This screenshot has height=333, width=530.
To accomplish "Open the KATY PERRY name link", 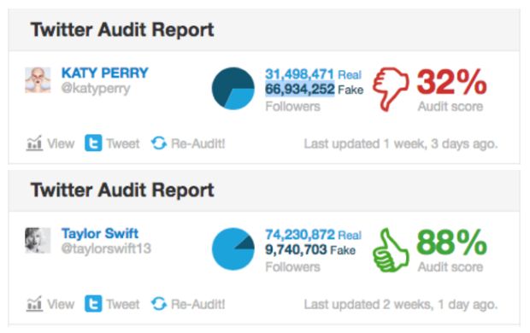I will 105,73.
